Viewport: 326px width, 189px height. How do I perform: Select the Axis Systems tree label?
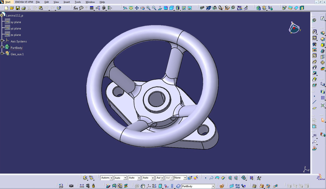click(19, 41)
